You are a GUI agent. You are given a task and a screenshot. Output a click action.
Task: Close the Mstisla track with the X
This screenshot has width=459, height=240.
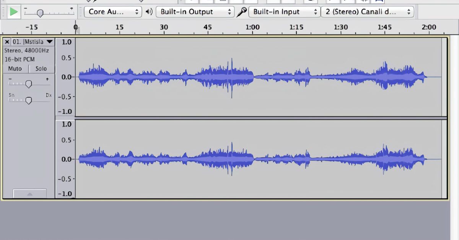click(7, 42)
